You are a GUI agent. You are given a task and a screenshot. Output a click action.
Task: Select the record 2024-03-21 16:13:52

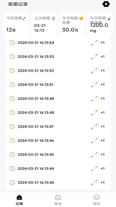click(x=58, y=71)
